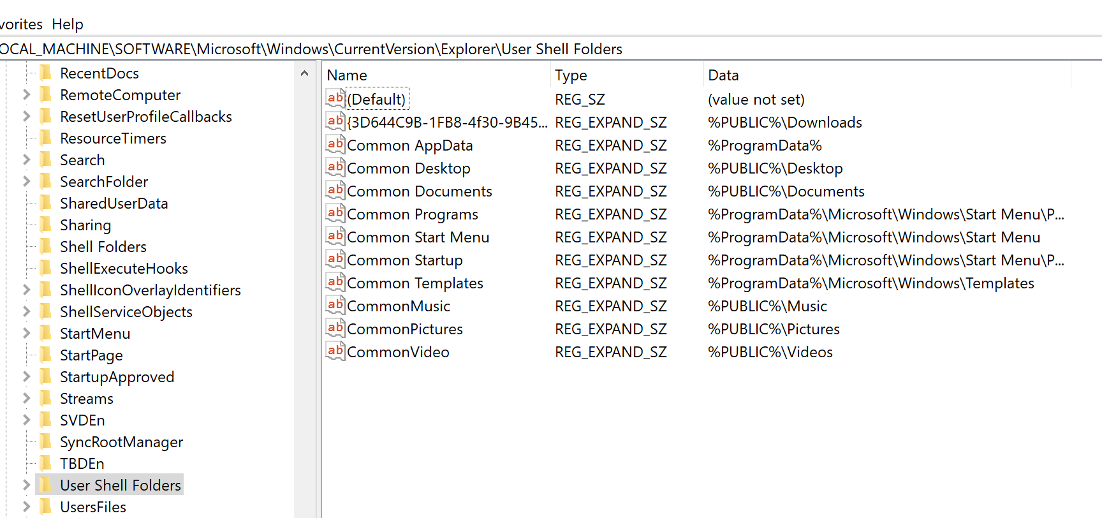Image resolution: width=1102 pixels, height=518 pixels.
Task: Click the Streams folder icon
Action: pos(45,398)
